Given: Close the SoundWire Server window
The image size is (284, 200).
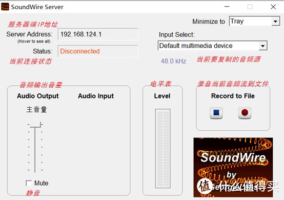Looking at the screenshot, I should (x=273, y=7).
